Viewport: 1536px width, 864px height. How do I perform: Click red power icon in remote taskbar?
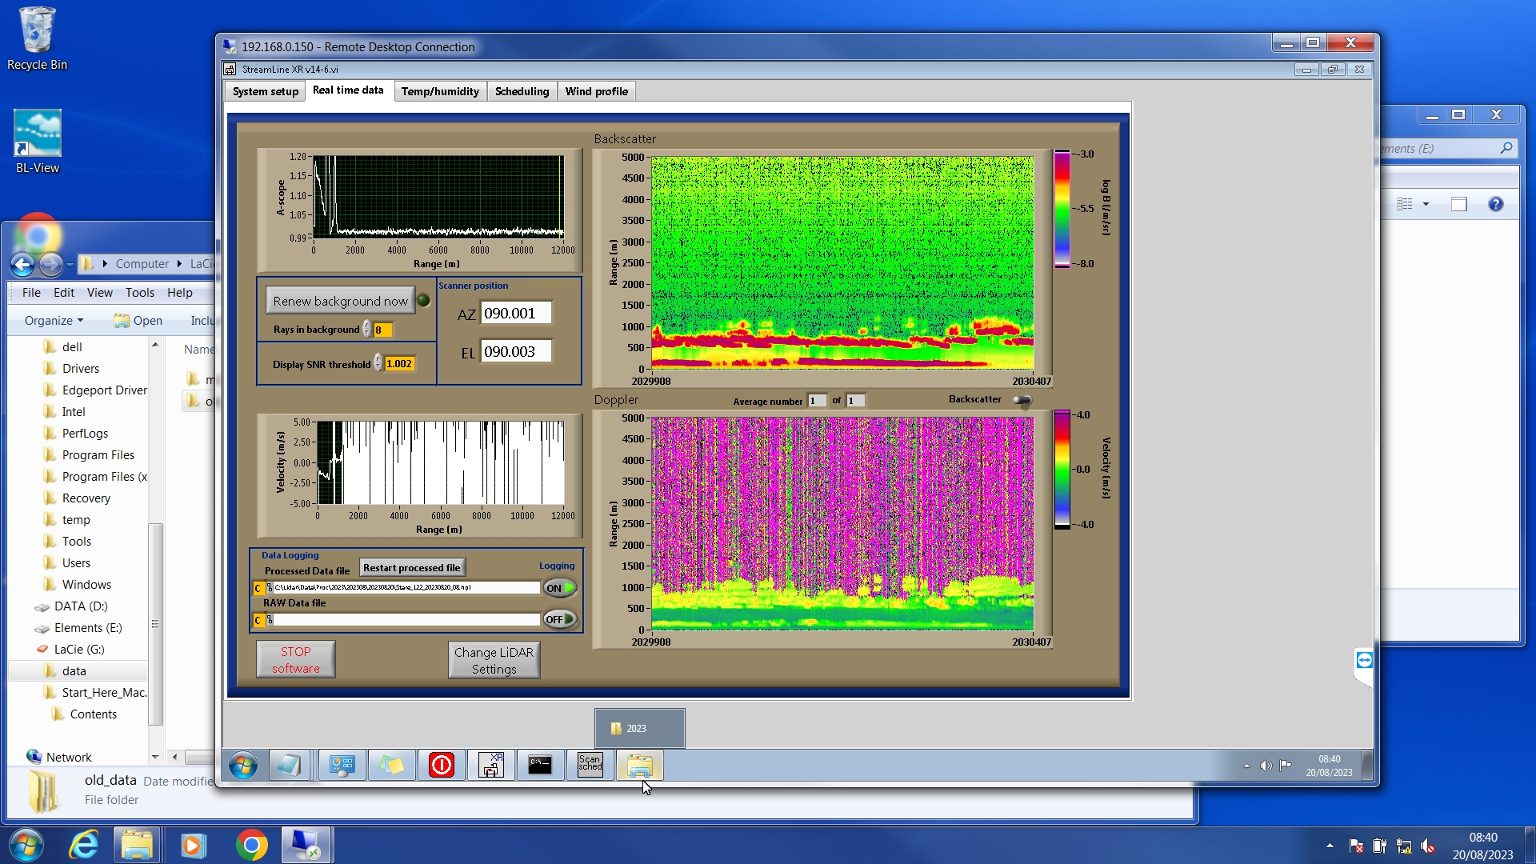(441, 766)
